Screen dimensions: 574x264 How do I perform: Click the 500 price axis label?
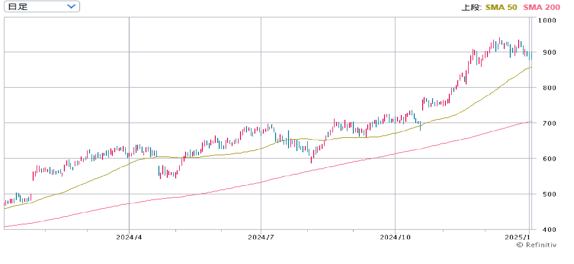click(x=549, y=194)
